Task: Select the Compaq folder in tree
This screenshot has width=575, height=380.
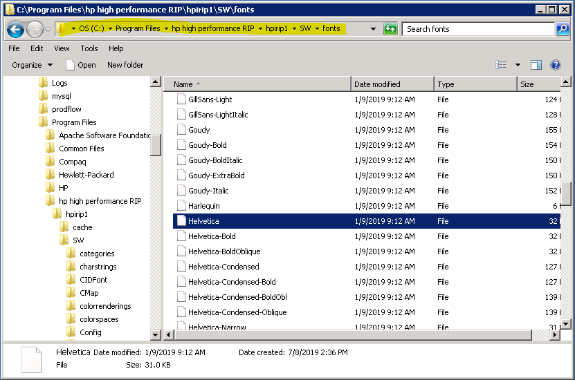Action: tap(66, 162)
